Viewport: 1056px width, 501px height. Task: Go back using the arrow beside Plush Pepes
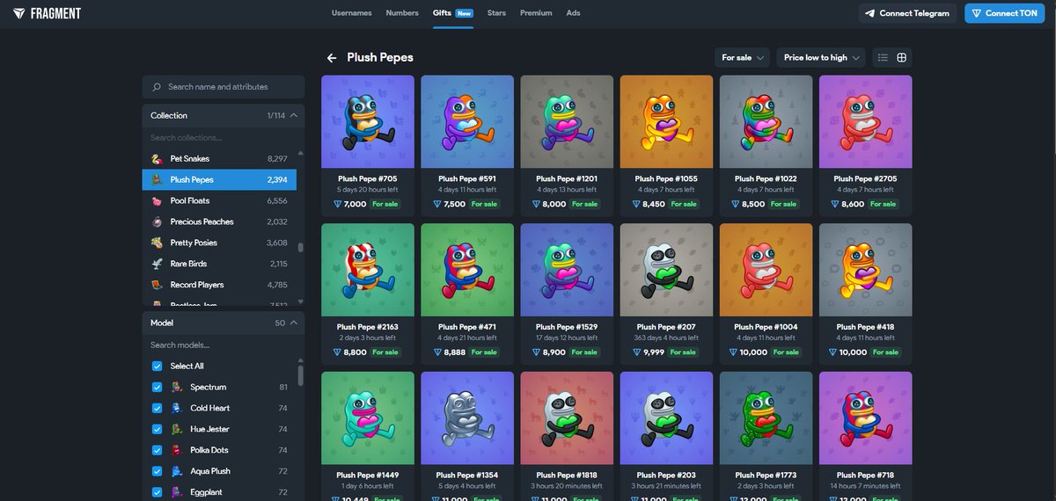pos(332,58)
